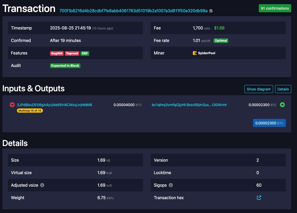Click the transaction hash link at top
Image resolution: width=297 pixels, height=213 pixels.
pos(133,11)
